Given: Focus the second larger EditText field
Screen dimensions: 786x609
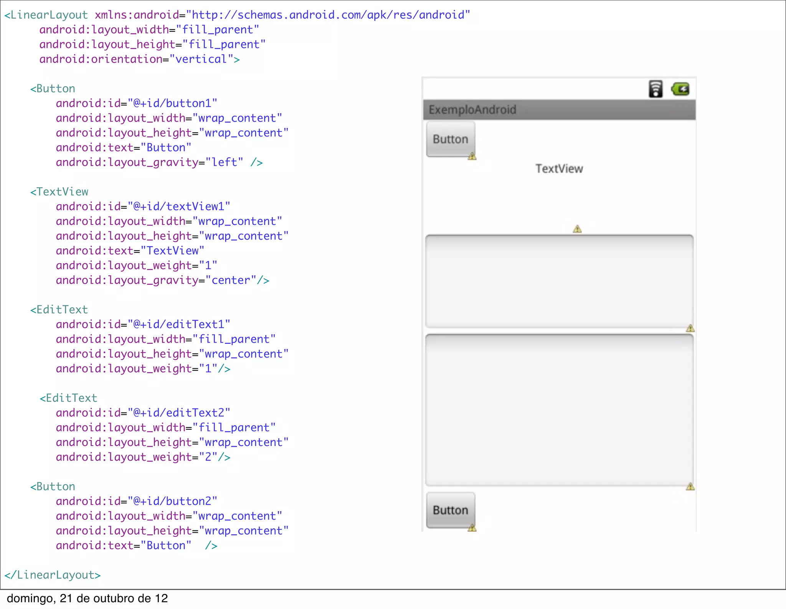Looking at the screenshot, I should point(559,410).
